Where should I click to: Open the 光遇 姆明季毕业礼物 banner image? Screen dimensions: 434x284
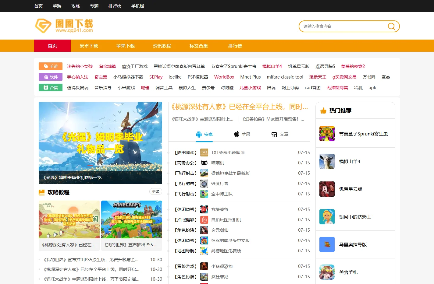pos(100,143)
